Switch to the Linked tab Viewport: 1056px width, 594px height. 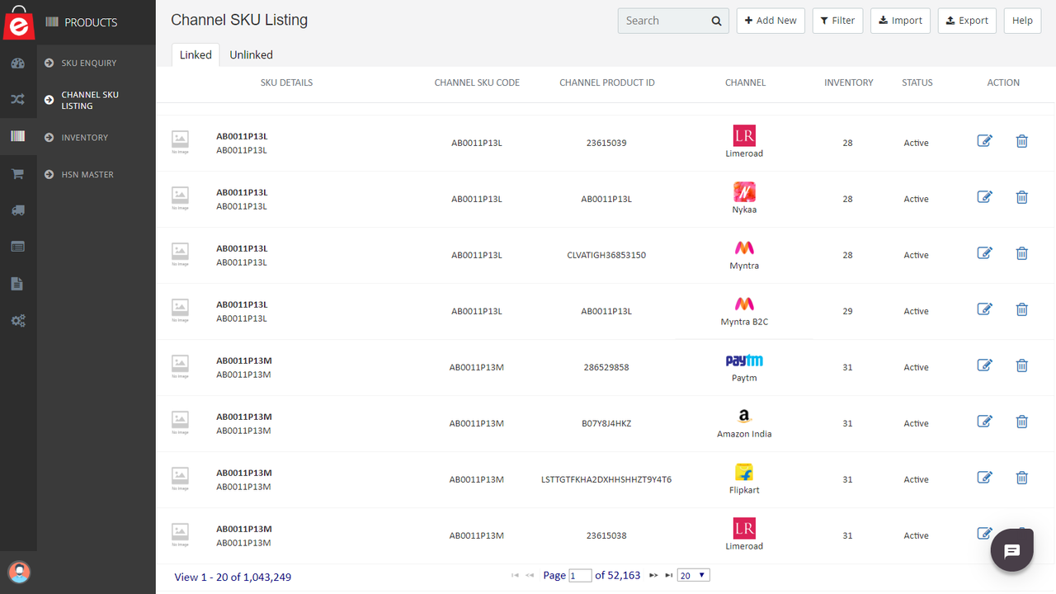pyautogui.click(x=195, y=54)
